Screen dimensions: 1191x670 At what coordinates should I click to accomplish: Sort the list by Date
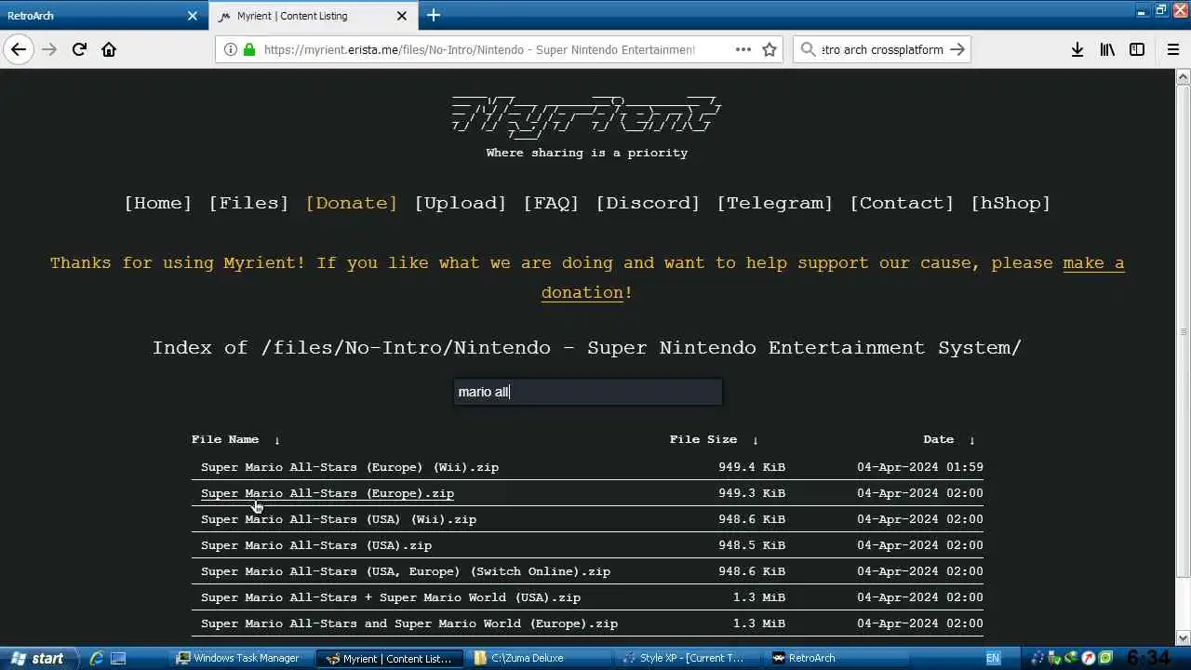pyautogui.click(x=938, y=439)
